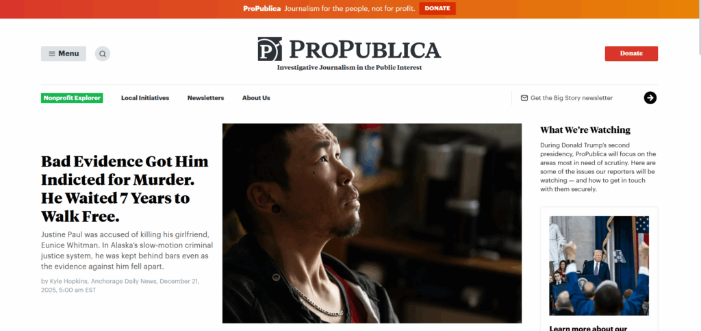The height and width of the screenshot is (331, 701).
Task: Click the ProPublica P logo icon
Action: (270, 49)
